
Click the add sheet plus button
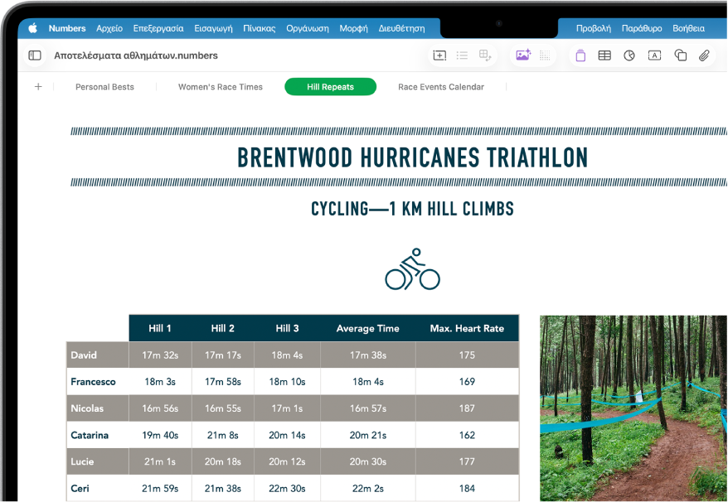(38, 86)
